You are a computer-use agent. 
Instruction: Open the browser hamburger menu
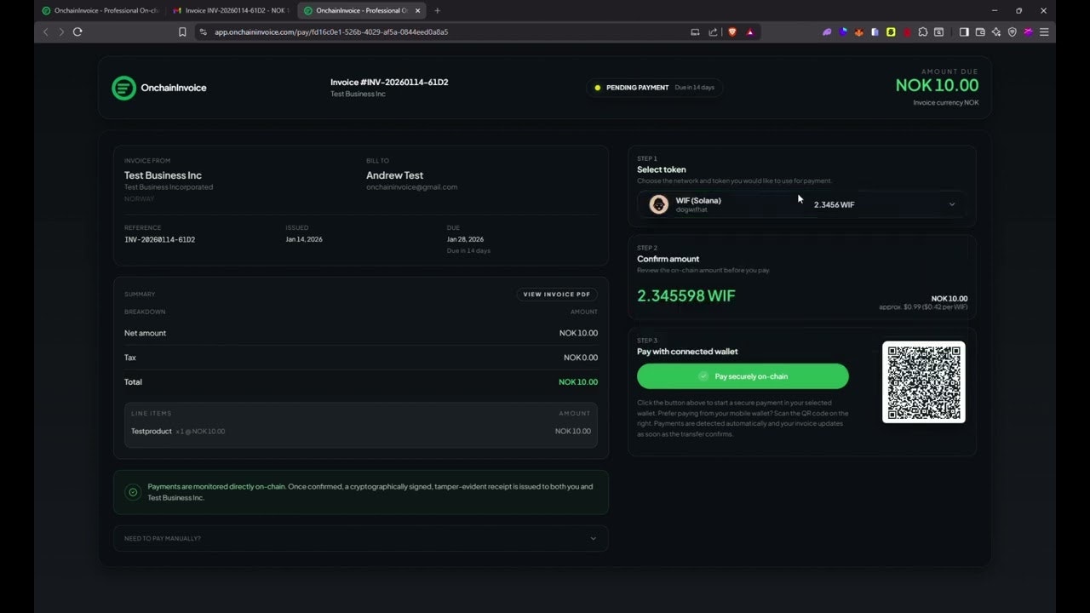1043,32
